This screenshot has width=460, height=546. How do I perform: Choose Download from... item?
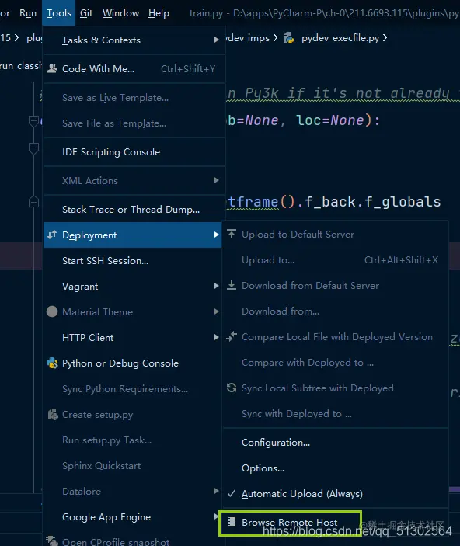[335, 311]
